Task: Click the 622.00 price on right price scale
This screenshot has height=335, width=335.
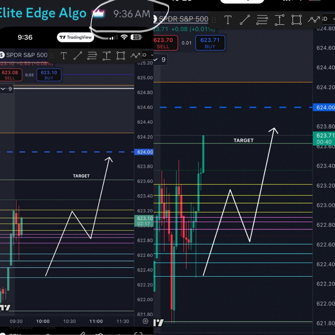Action: click(325, 303)
